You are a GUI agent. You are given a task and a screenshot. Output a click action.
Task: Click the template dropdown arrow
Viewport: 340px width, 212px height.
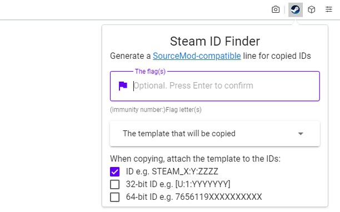click(301, 134)
